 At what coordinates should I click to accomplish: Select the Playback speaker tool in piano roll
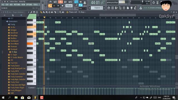click(63, 12)
